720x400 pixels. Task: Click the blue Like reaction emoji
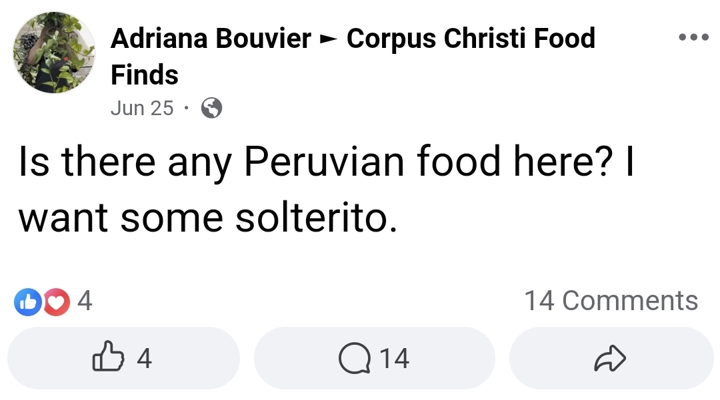click(27, 302)
